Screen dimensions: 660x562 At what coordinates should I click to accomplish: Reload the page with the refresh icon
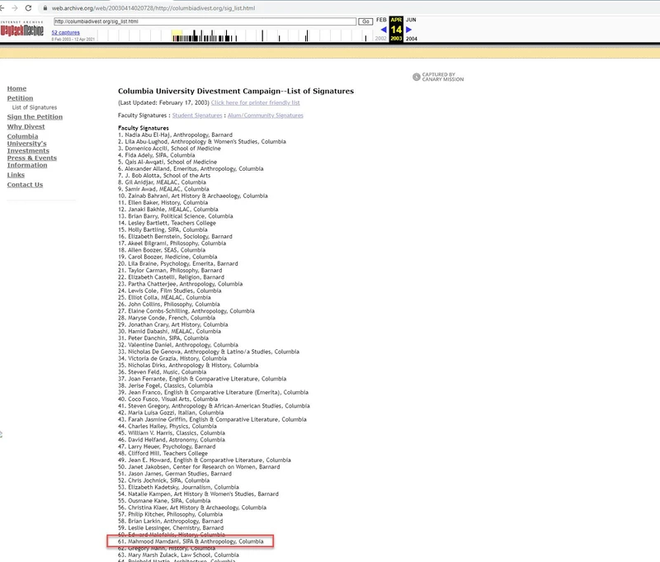click(x=28, y=8)
